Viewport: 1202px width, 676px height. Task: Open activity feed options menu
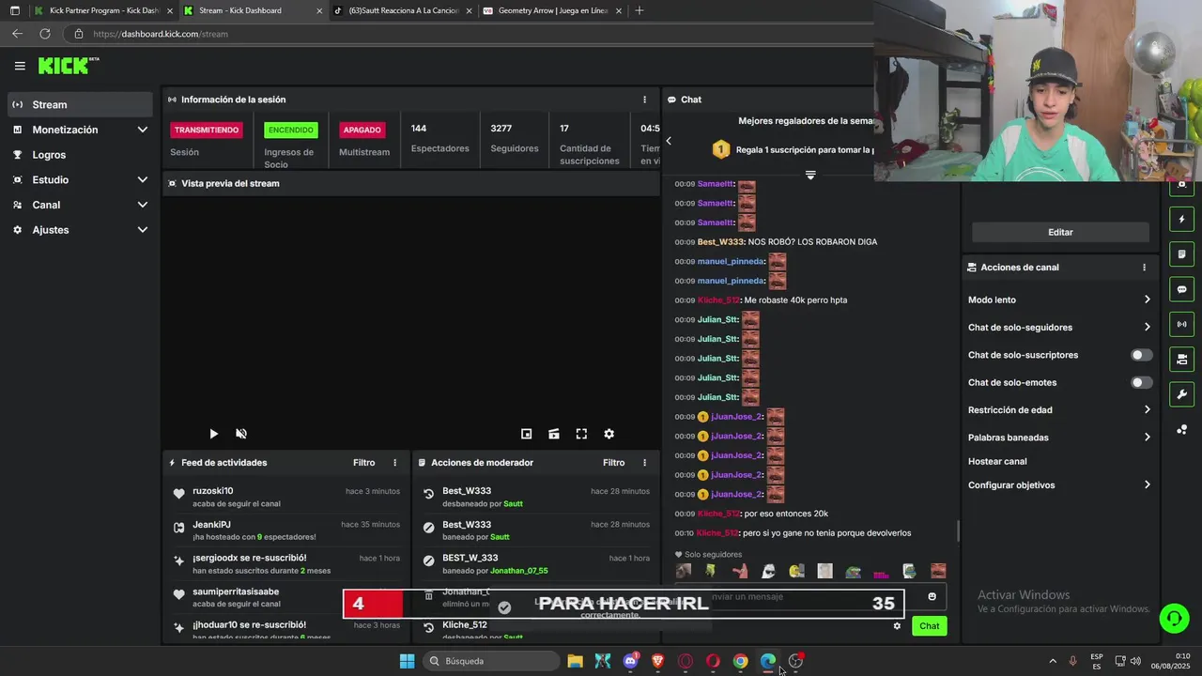pyautogui.click(x=394, y=463)
